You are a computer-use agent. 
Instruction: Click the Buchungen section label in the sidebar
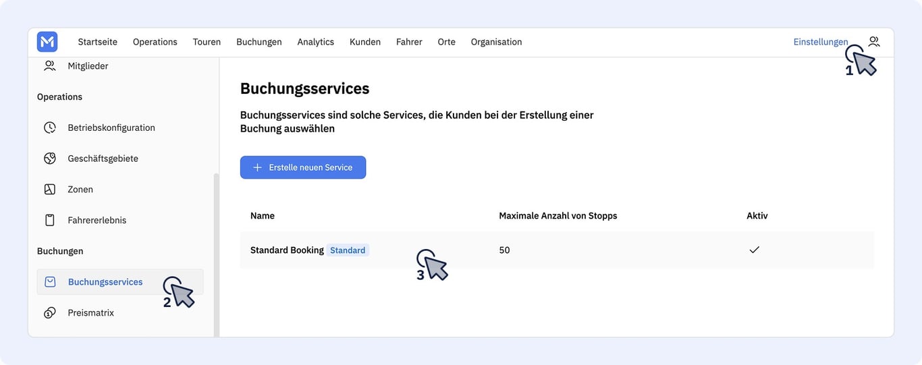pos(60,251)
